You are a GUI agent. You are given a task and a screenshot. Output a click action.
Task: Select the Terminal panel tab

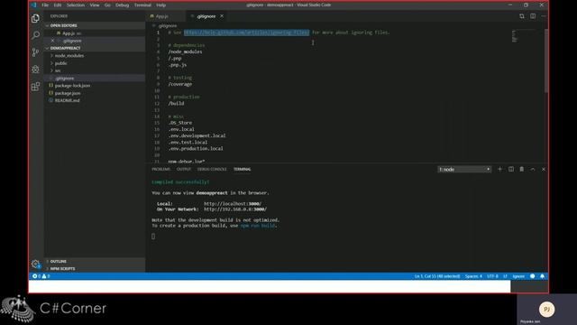[x=242, y=169]
